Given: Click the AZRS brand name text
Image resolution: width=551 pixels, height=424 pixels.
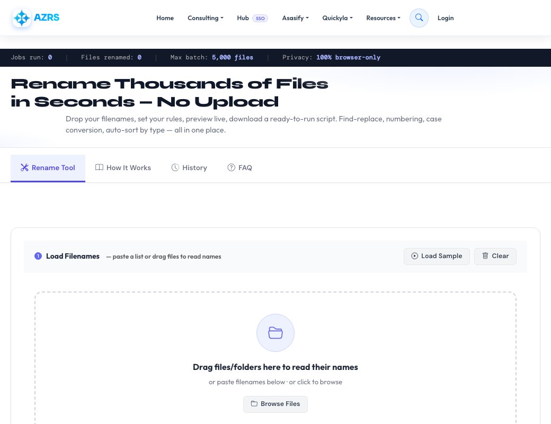Looking at the screenshot, I should (47, 17).
